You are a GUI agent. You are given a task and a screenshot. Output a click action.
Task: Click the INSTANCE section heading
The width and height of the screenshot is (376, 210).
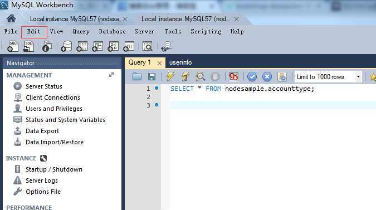pyautogui.click(x=21, y=158)
